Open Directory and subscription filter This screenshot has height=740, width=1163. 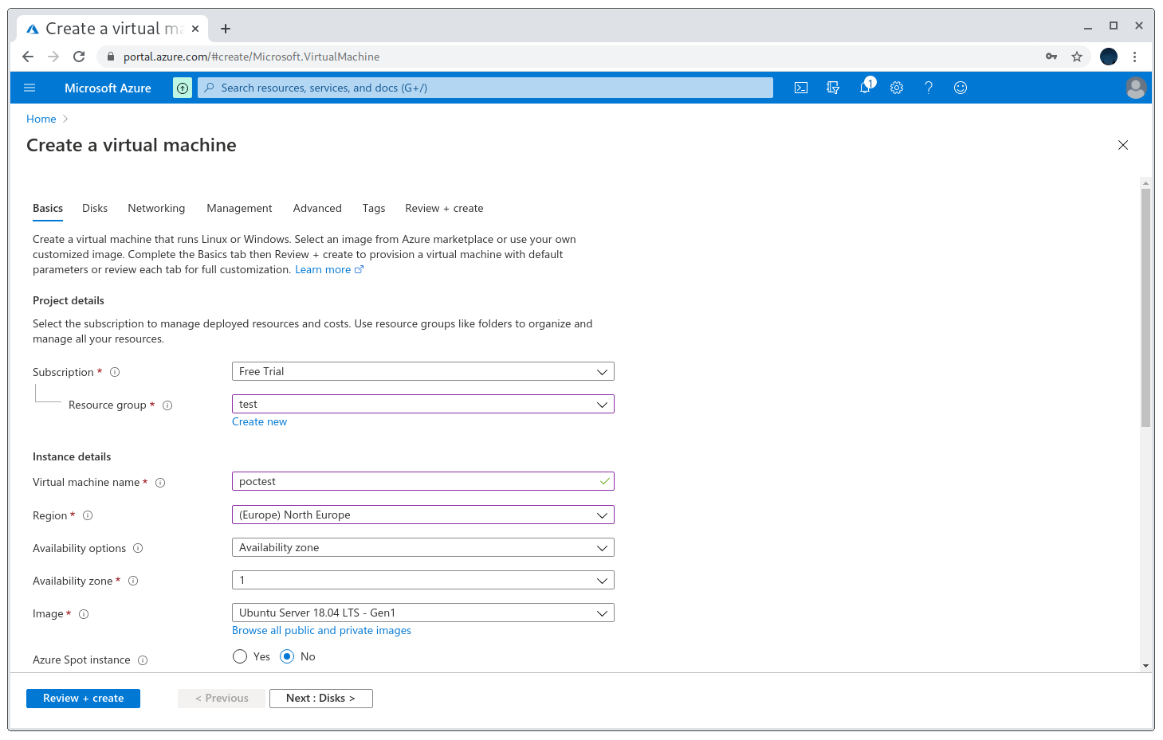pyautogui.click(x=833, y=88)
